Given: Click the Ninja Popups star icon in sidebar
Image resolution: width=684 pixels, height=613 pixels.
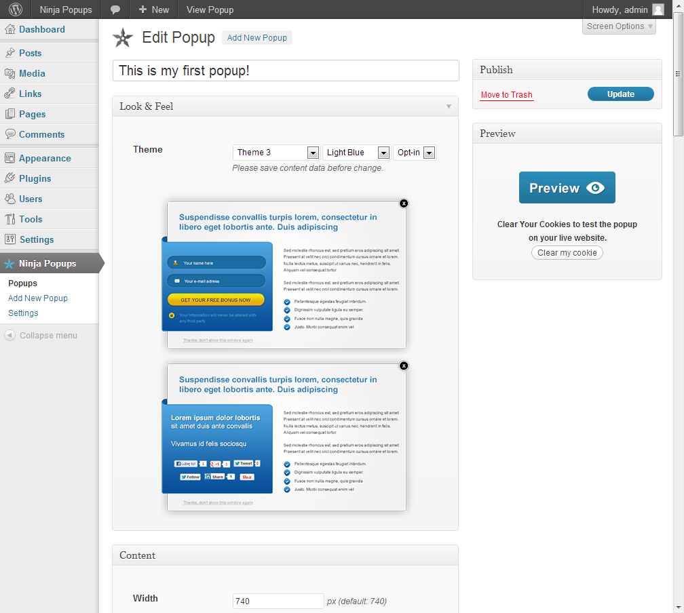Looking at the screenshot, I should (9, 263).
